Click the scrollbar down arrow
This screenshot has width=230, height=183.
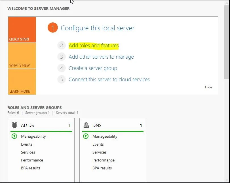pos(227,180)
